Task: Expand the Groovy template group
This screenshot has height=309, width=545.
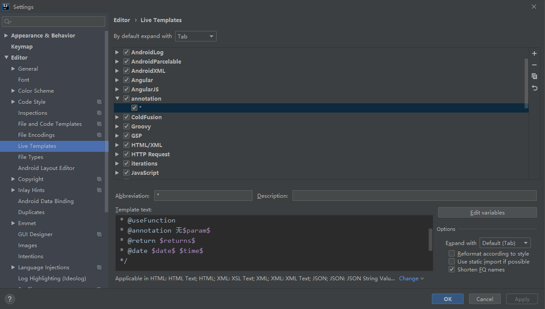Action: coord(117,127)
